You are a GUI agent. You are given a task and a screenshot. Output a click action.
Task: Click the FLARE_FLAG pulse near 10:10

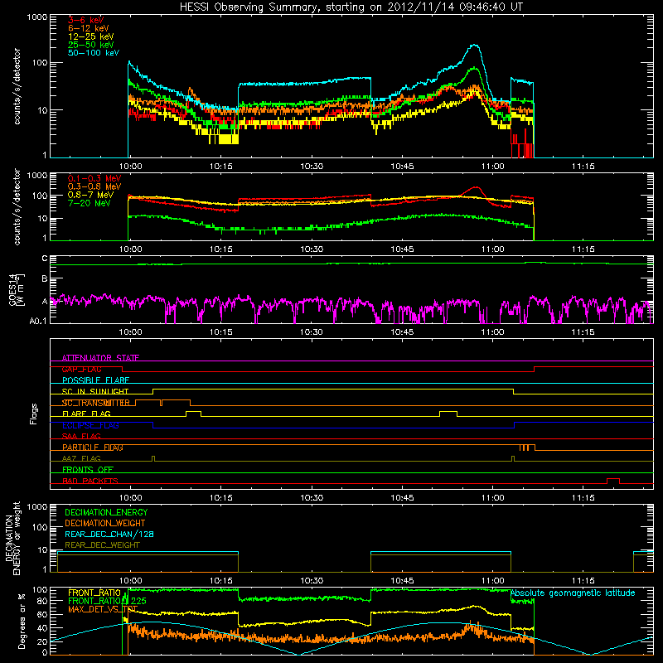(x=194, y=414)
